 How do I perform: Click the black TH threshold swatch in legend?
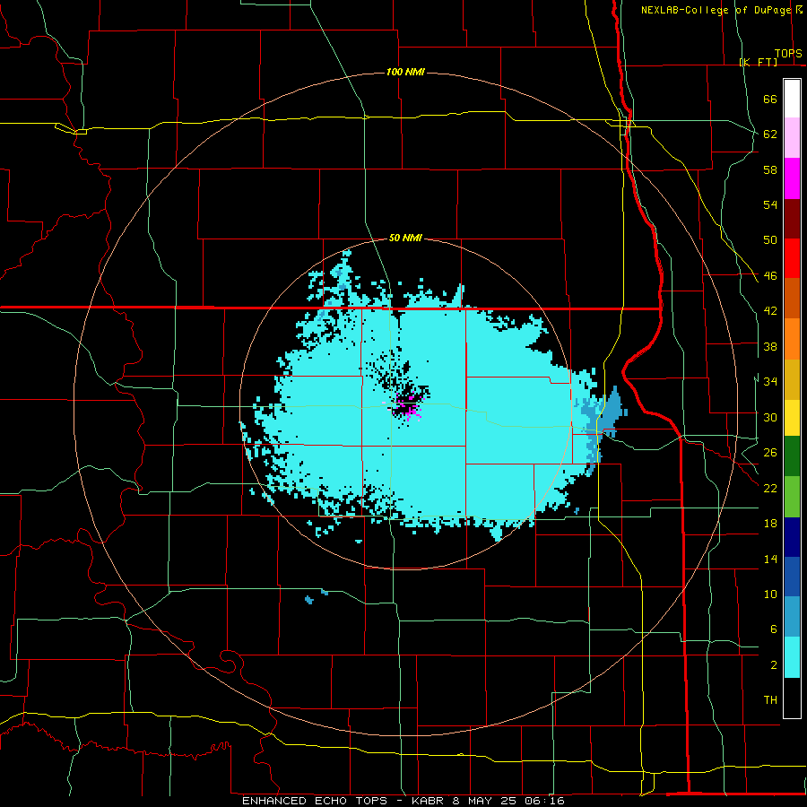click(x=792, y=698)
